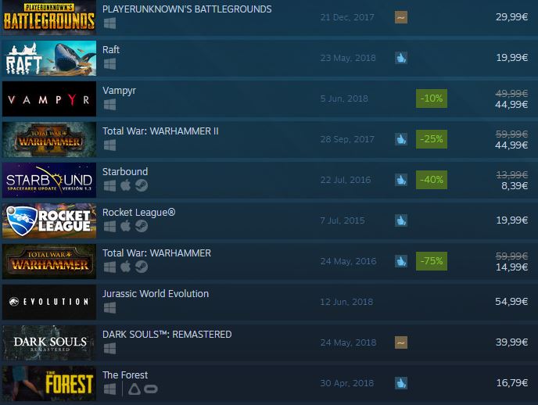Click the SteamOS icon under Total War: WARHAMMER
538x405 pixels.
coord(142,267)
